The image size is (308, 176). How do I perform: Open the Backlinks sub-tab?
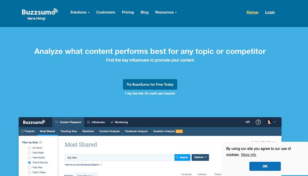coord(88,131)
